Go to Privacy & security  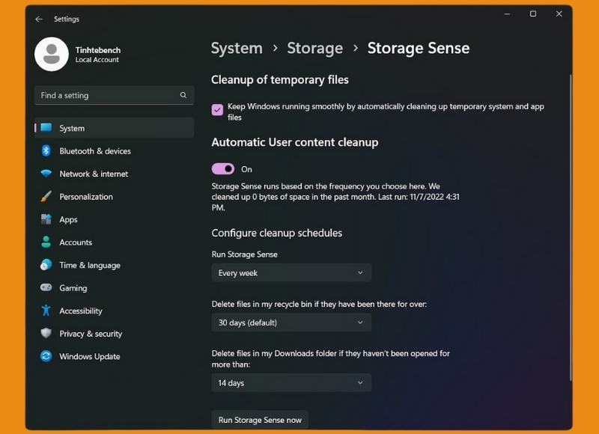(x=114, y=334)
